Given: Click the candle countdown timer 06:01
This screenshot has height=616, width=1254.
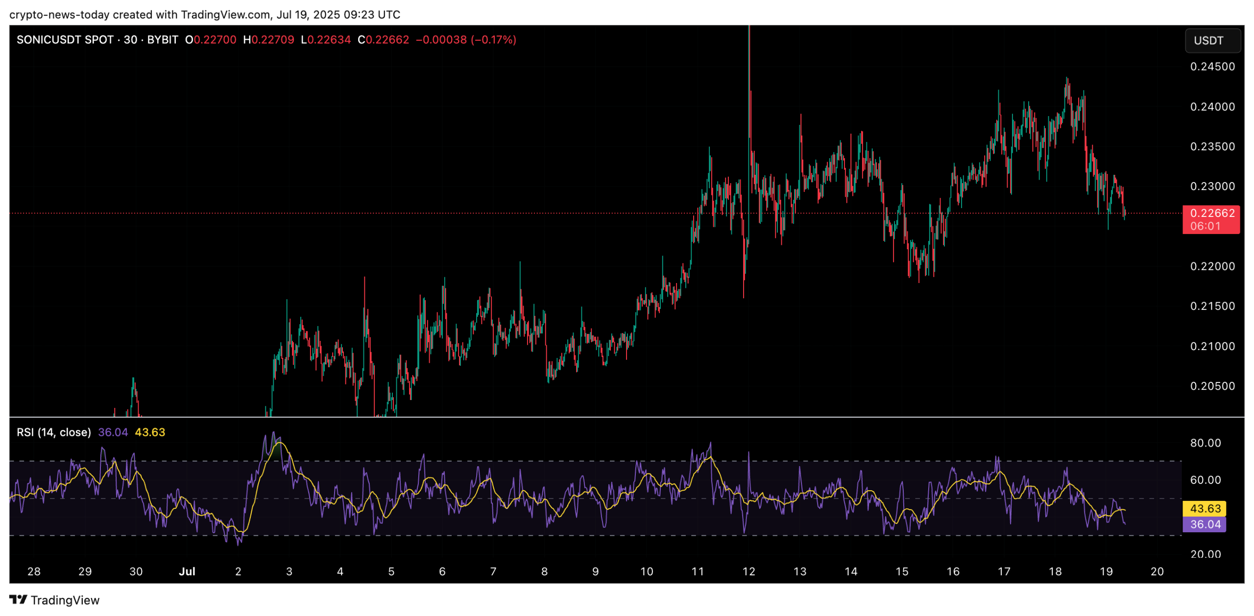Looking at the screenshot, I should [1205, 226].
